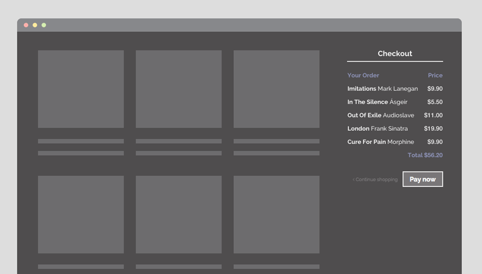Open the middle product thumbnail in top row
482x274 pixels.
point(179,89)
